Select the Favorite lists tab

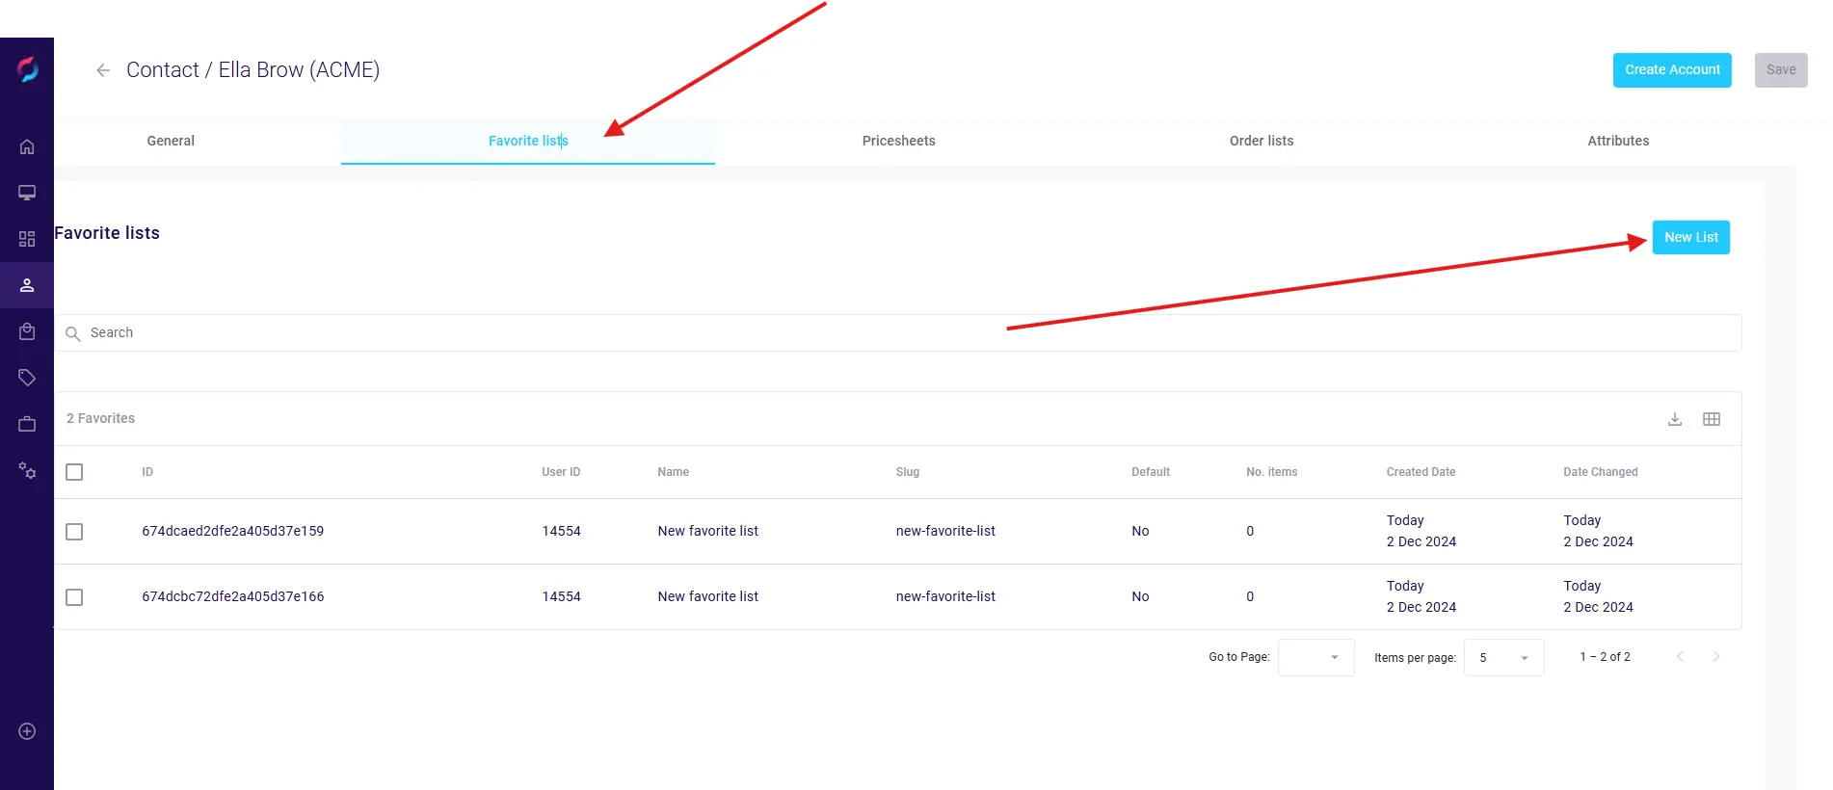click(x=528, y=141)
